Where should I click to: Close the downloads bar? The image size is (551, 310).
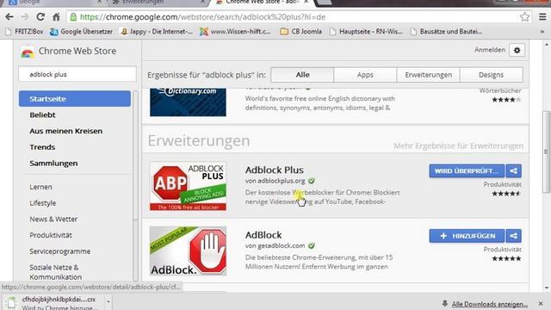[541, 304]
